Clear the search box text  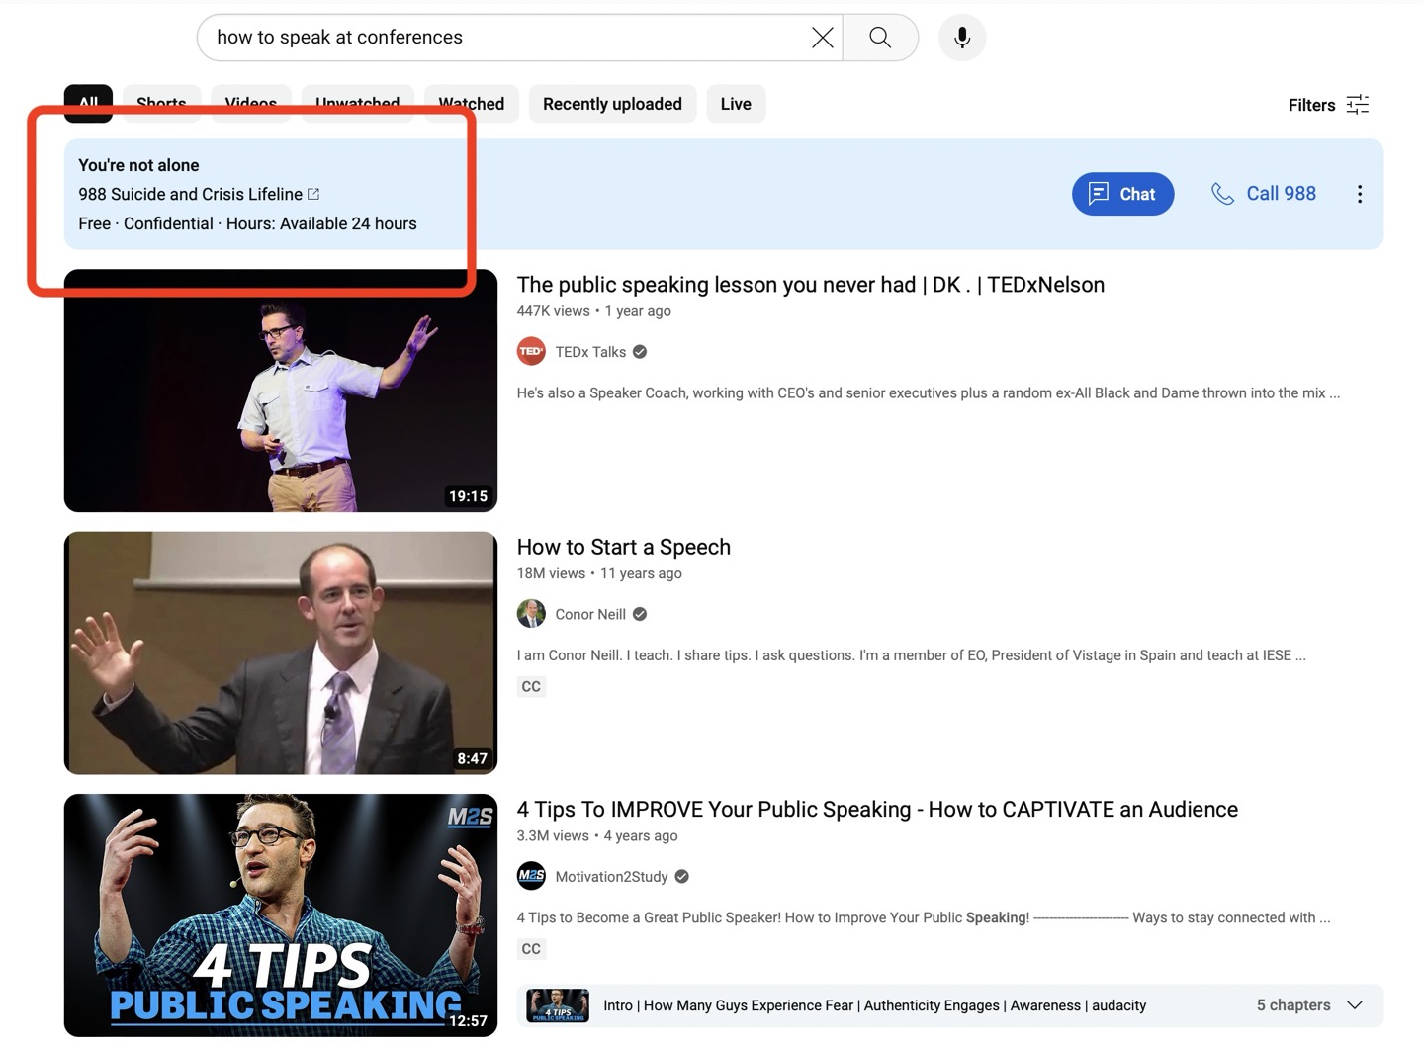pyautogui.click(x=822, y=38)
